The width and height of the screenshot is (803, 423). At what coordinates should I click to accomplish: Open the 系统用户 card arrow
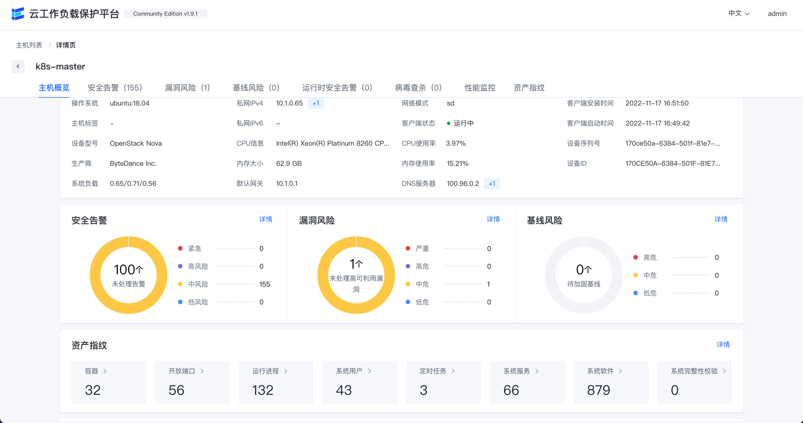369,371
